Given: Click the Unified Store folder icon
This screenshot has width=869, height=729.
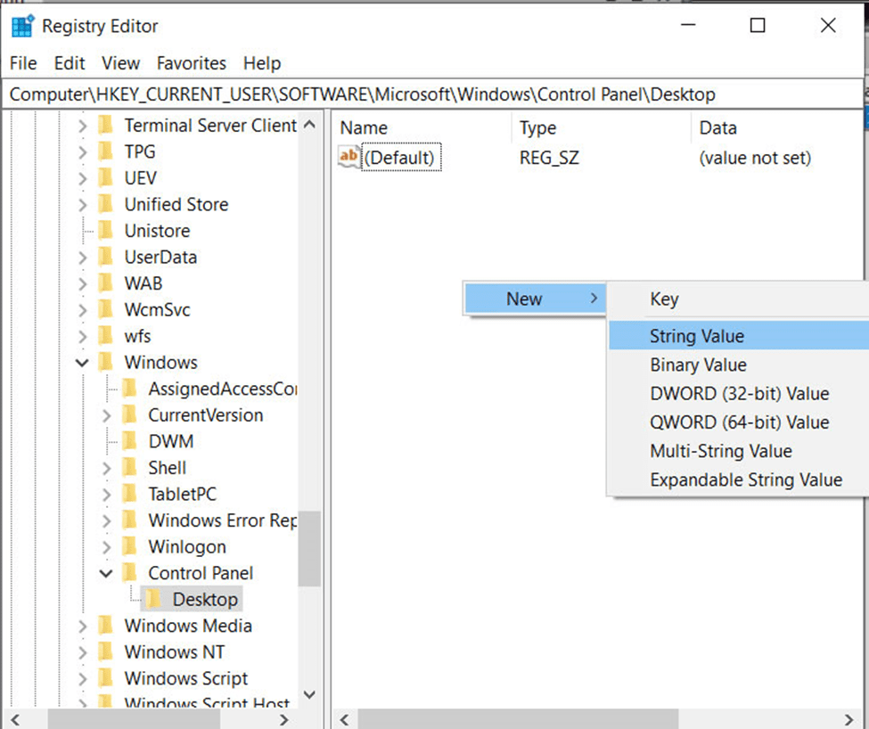Looking at the screenshot, I should [106, 204].
